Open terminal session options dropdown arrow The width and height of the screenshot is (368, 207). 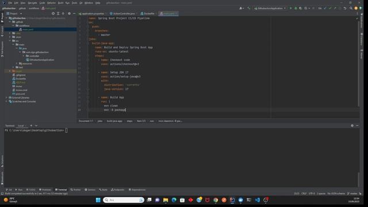tap(36, 125)
